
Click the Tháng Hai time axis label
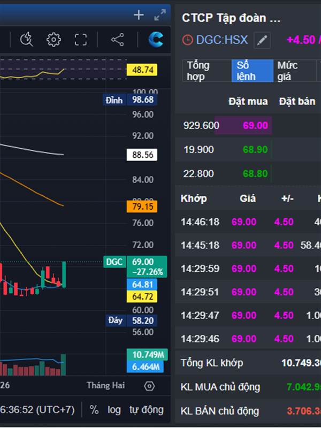(x=105, y=385)
